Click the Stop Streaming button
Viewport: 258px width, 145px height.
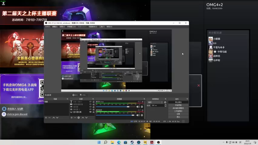point(178,102)
